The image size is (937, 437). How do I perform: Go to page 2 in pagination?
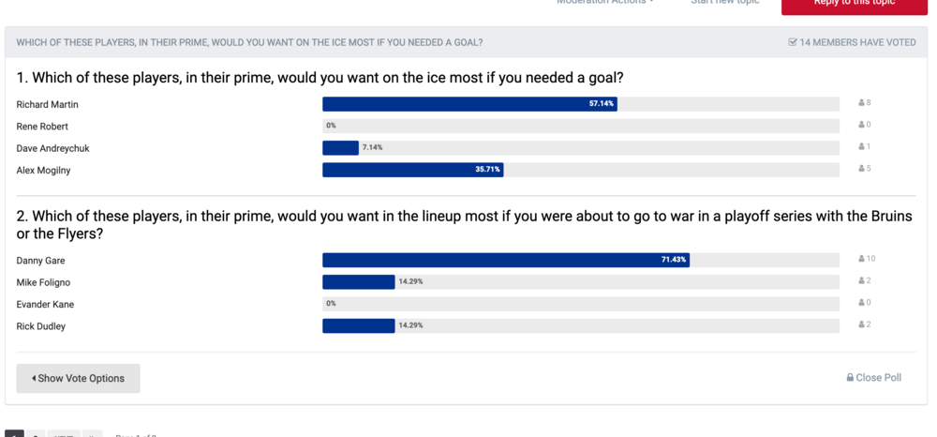[x=36, y=435]
